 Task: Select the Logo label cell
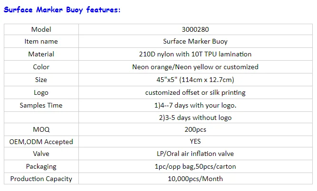pyautogui.click(x=41, y=92)
